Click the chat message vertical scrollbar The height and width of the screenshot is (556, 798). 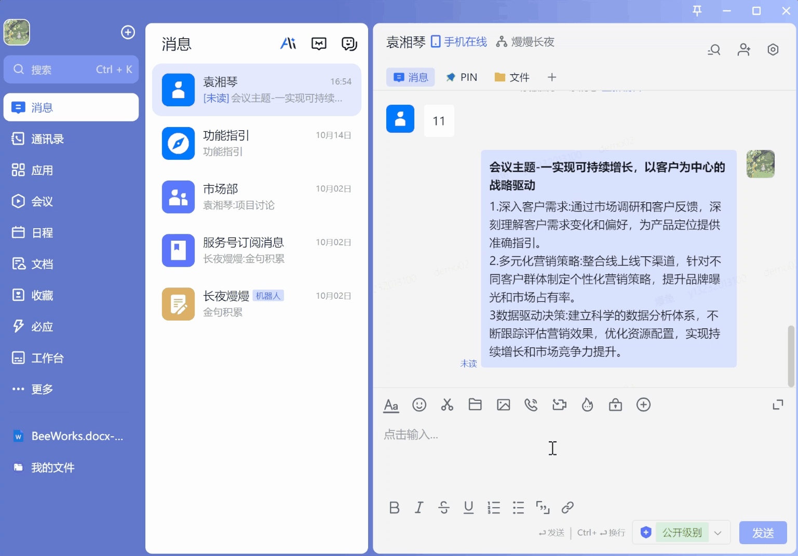pyautogui.click(x=791, y=356)
